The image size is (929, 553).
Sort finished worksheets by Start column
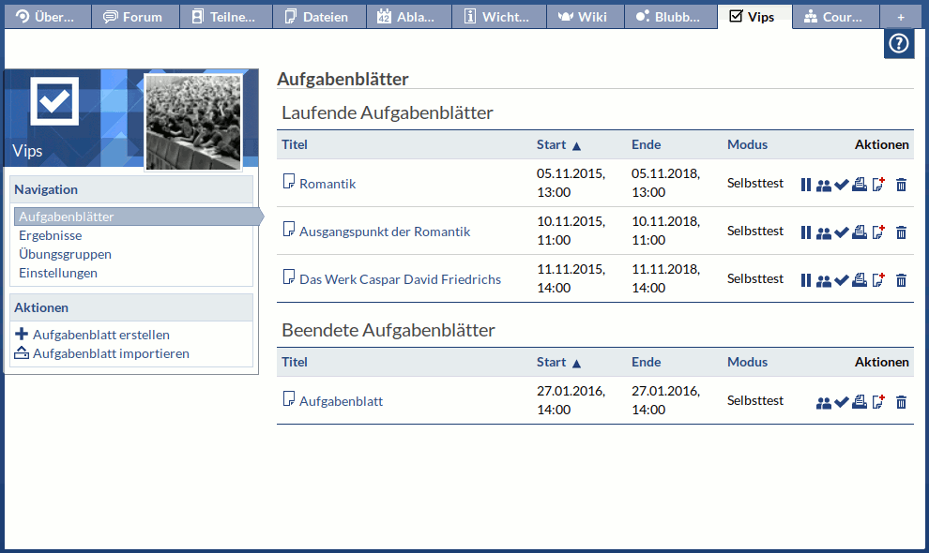point(552,362)
